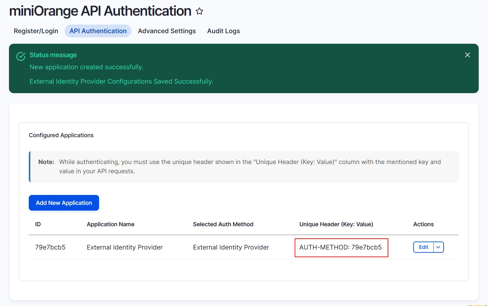
Task: Expand the dropdown arrow next to Edit
Action: click(438, 247)
